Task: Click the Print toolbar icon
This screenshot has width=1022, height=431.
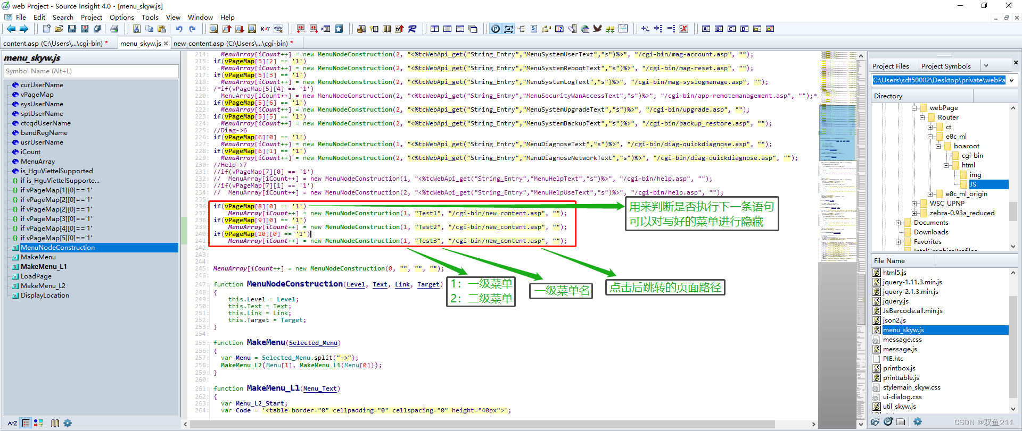Action: point(114,29)
